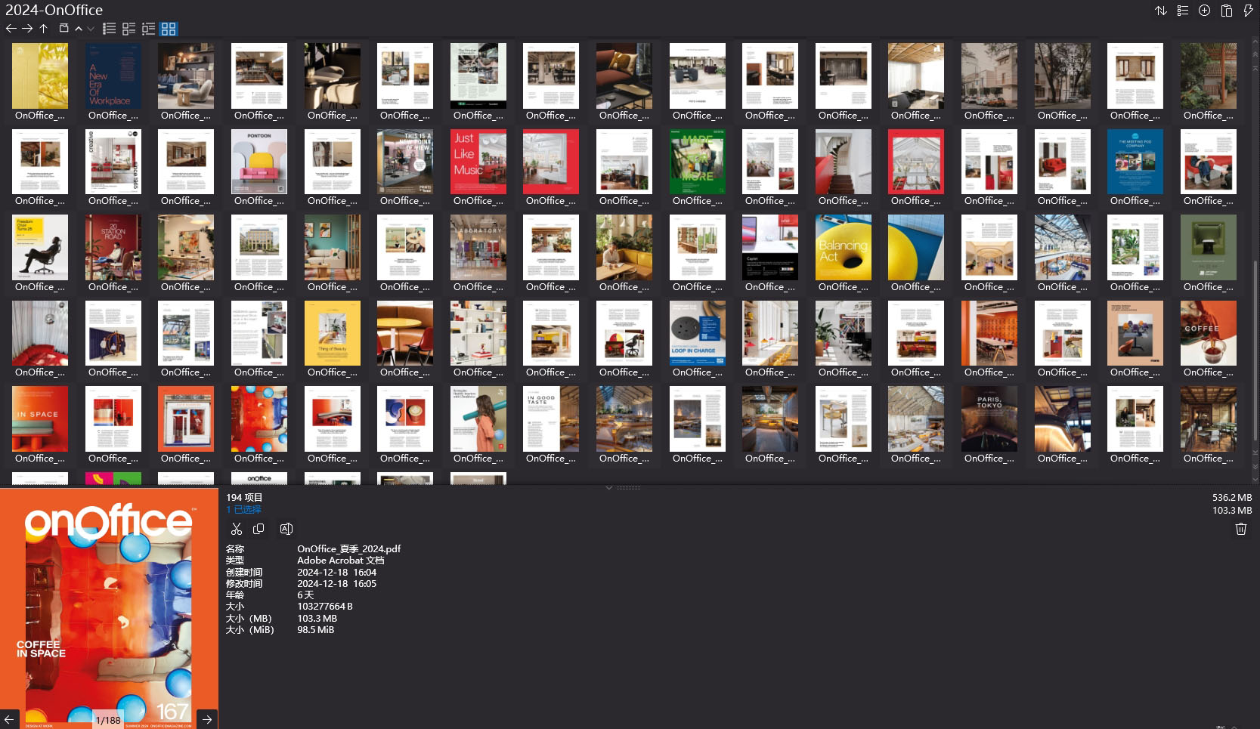Open the sort order options
This screenshot has width=1260, height=729.
pyautogui.click(x=1161, y=11)
